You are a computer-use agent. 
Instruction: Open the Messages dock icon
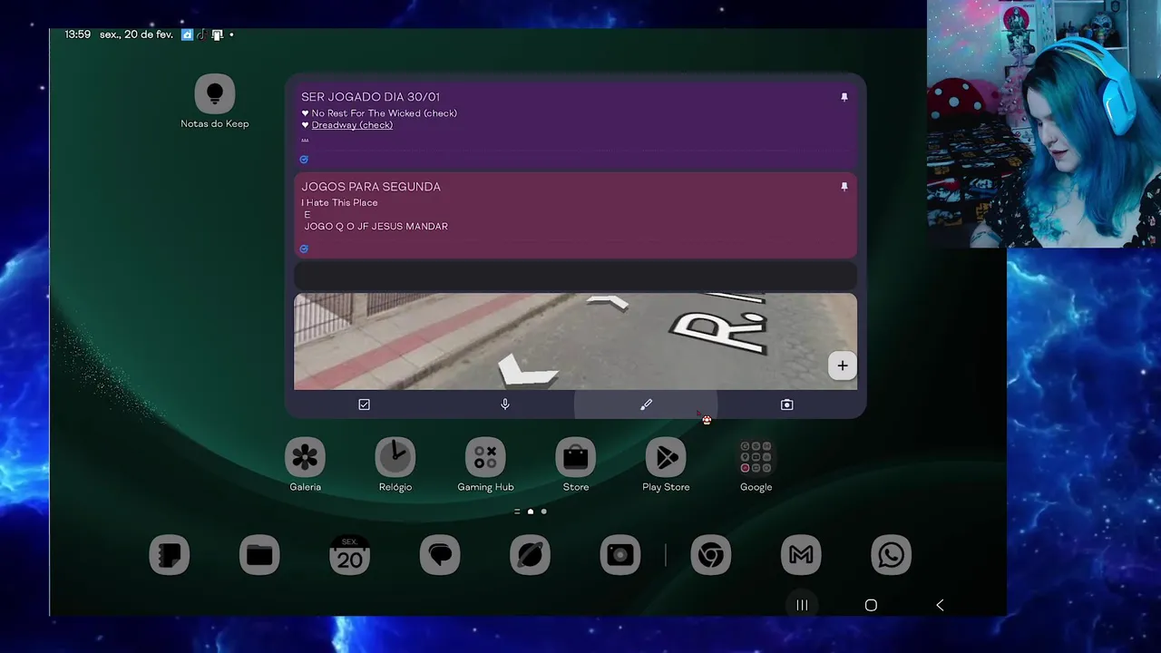(440, 555)
